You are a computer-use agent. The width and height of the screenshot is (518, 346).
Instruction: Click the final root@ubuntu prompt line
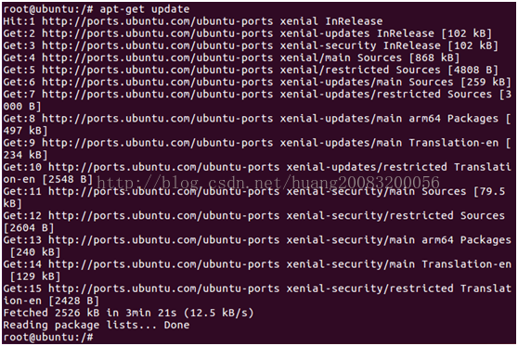click(48, 338)
